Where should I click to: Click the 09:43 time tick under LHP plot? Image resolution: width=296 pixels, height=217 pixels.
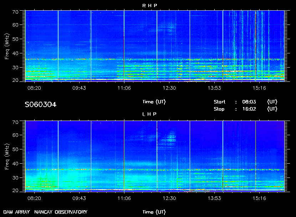[x=79, y=198]
